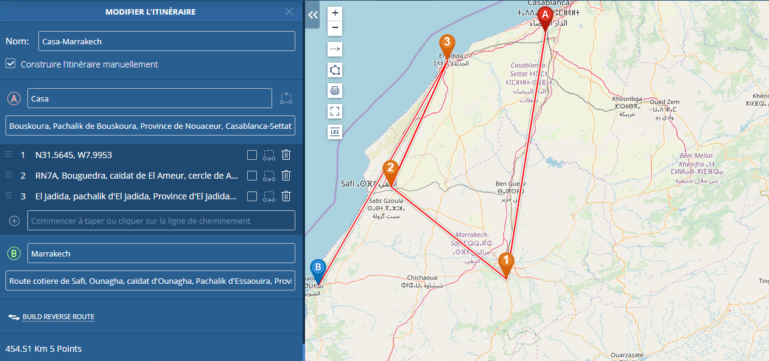Zoom in on the map

[335, 13]
